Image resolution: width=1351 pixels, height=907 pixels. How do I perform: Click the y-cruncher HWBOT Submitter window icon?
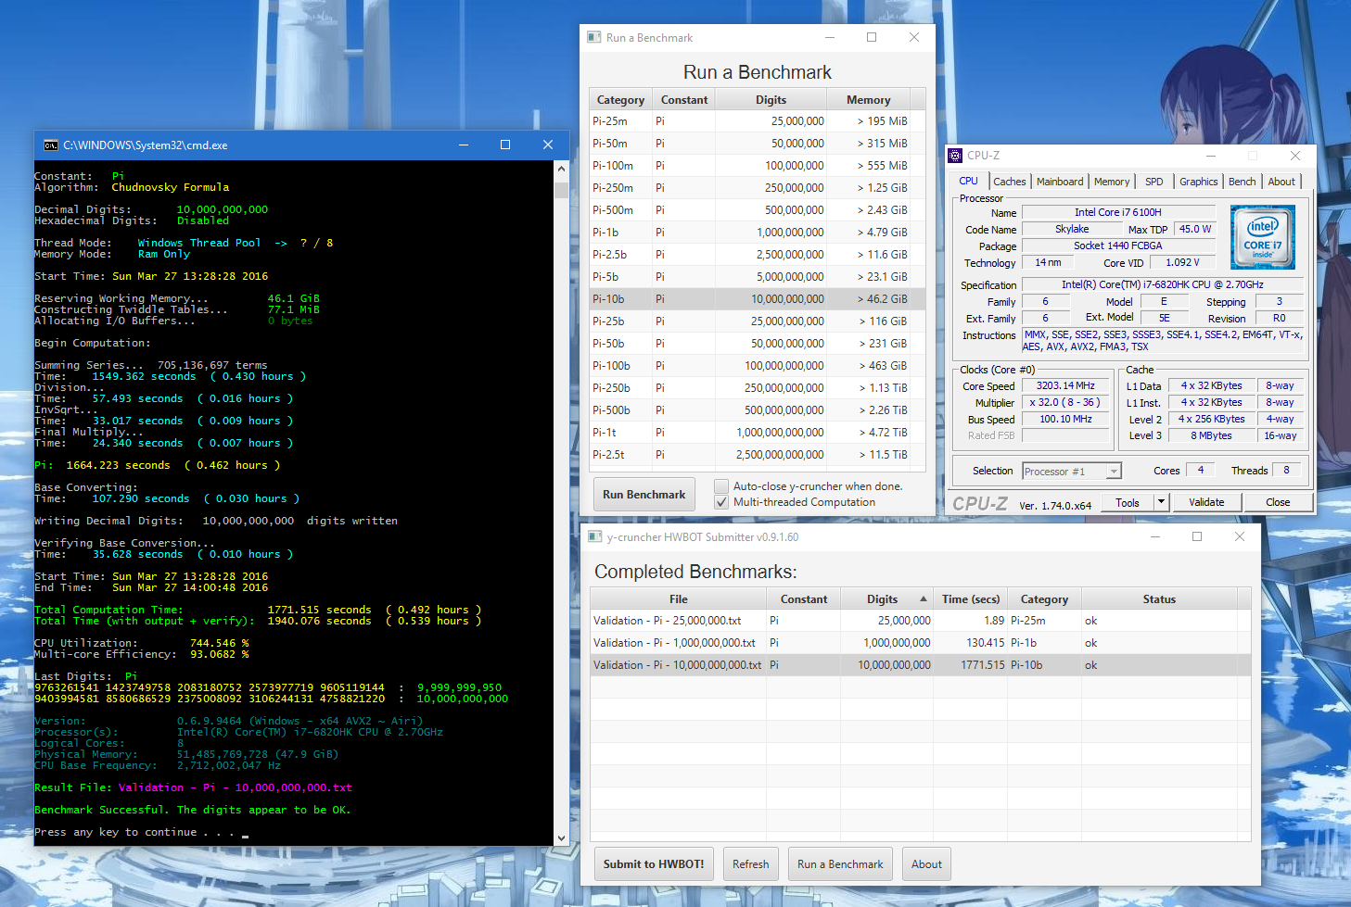tap(594, 536)
